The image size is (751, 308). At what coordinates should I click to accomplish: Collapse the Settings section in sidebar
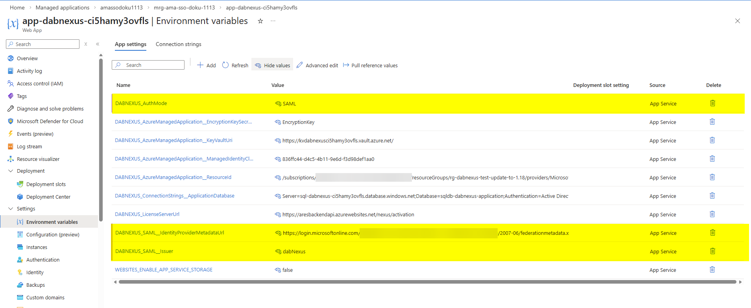pos(11,208)
